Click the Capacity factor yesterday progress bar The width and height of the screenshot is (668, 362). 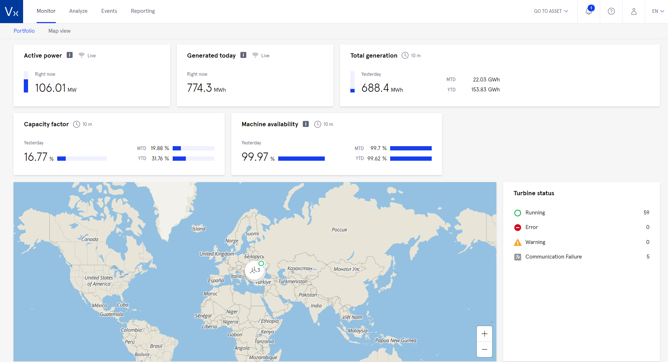pyautogui.click(x=82, y=159)
